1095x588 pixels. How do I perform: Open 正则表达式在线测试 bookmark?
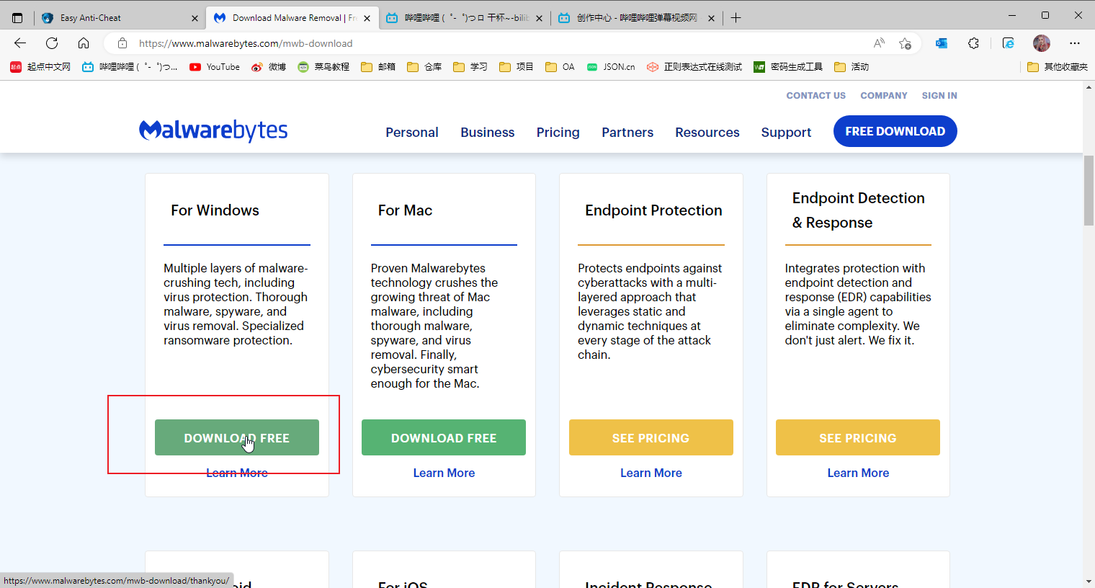click(694, 67)
